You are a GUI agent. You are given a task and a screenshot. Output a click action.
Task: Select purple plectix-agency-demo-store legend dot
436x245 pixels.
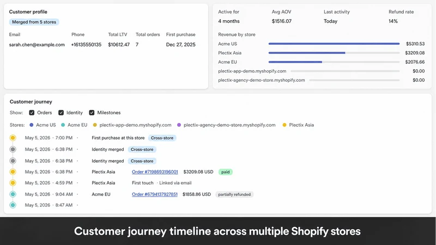[x=179, y=125]
